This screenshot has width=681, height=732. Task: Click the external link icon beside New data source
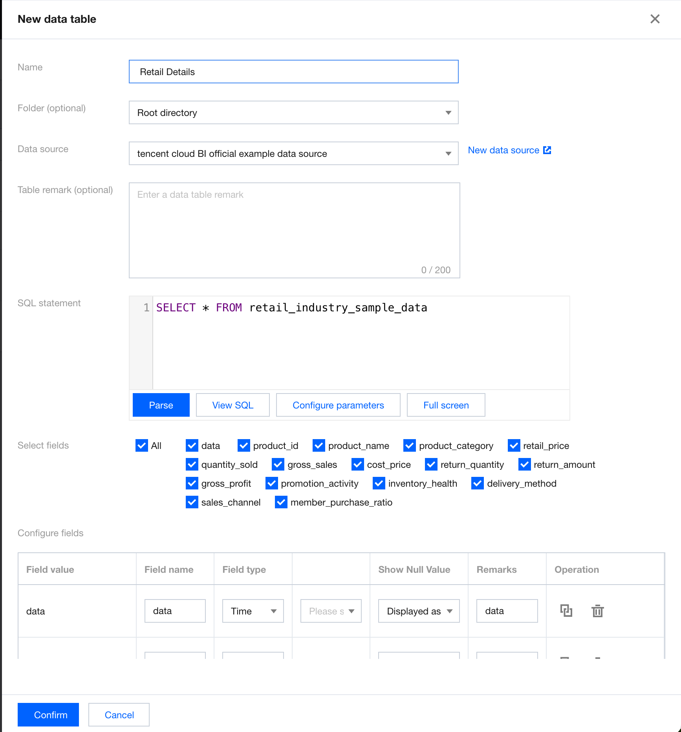pyautogui.click(x=547, y=150)
